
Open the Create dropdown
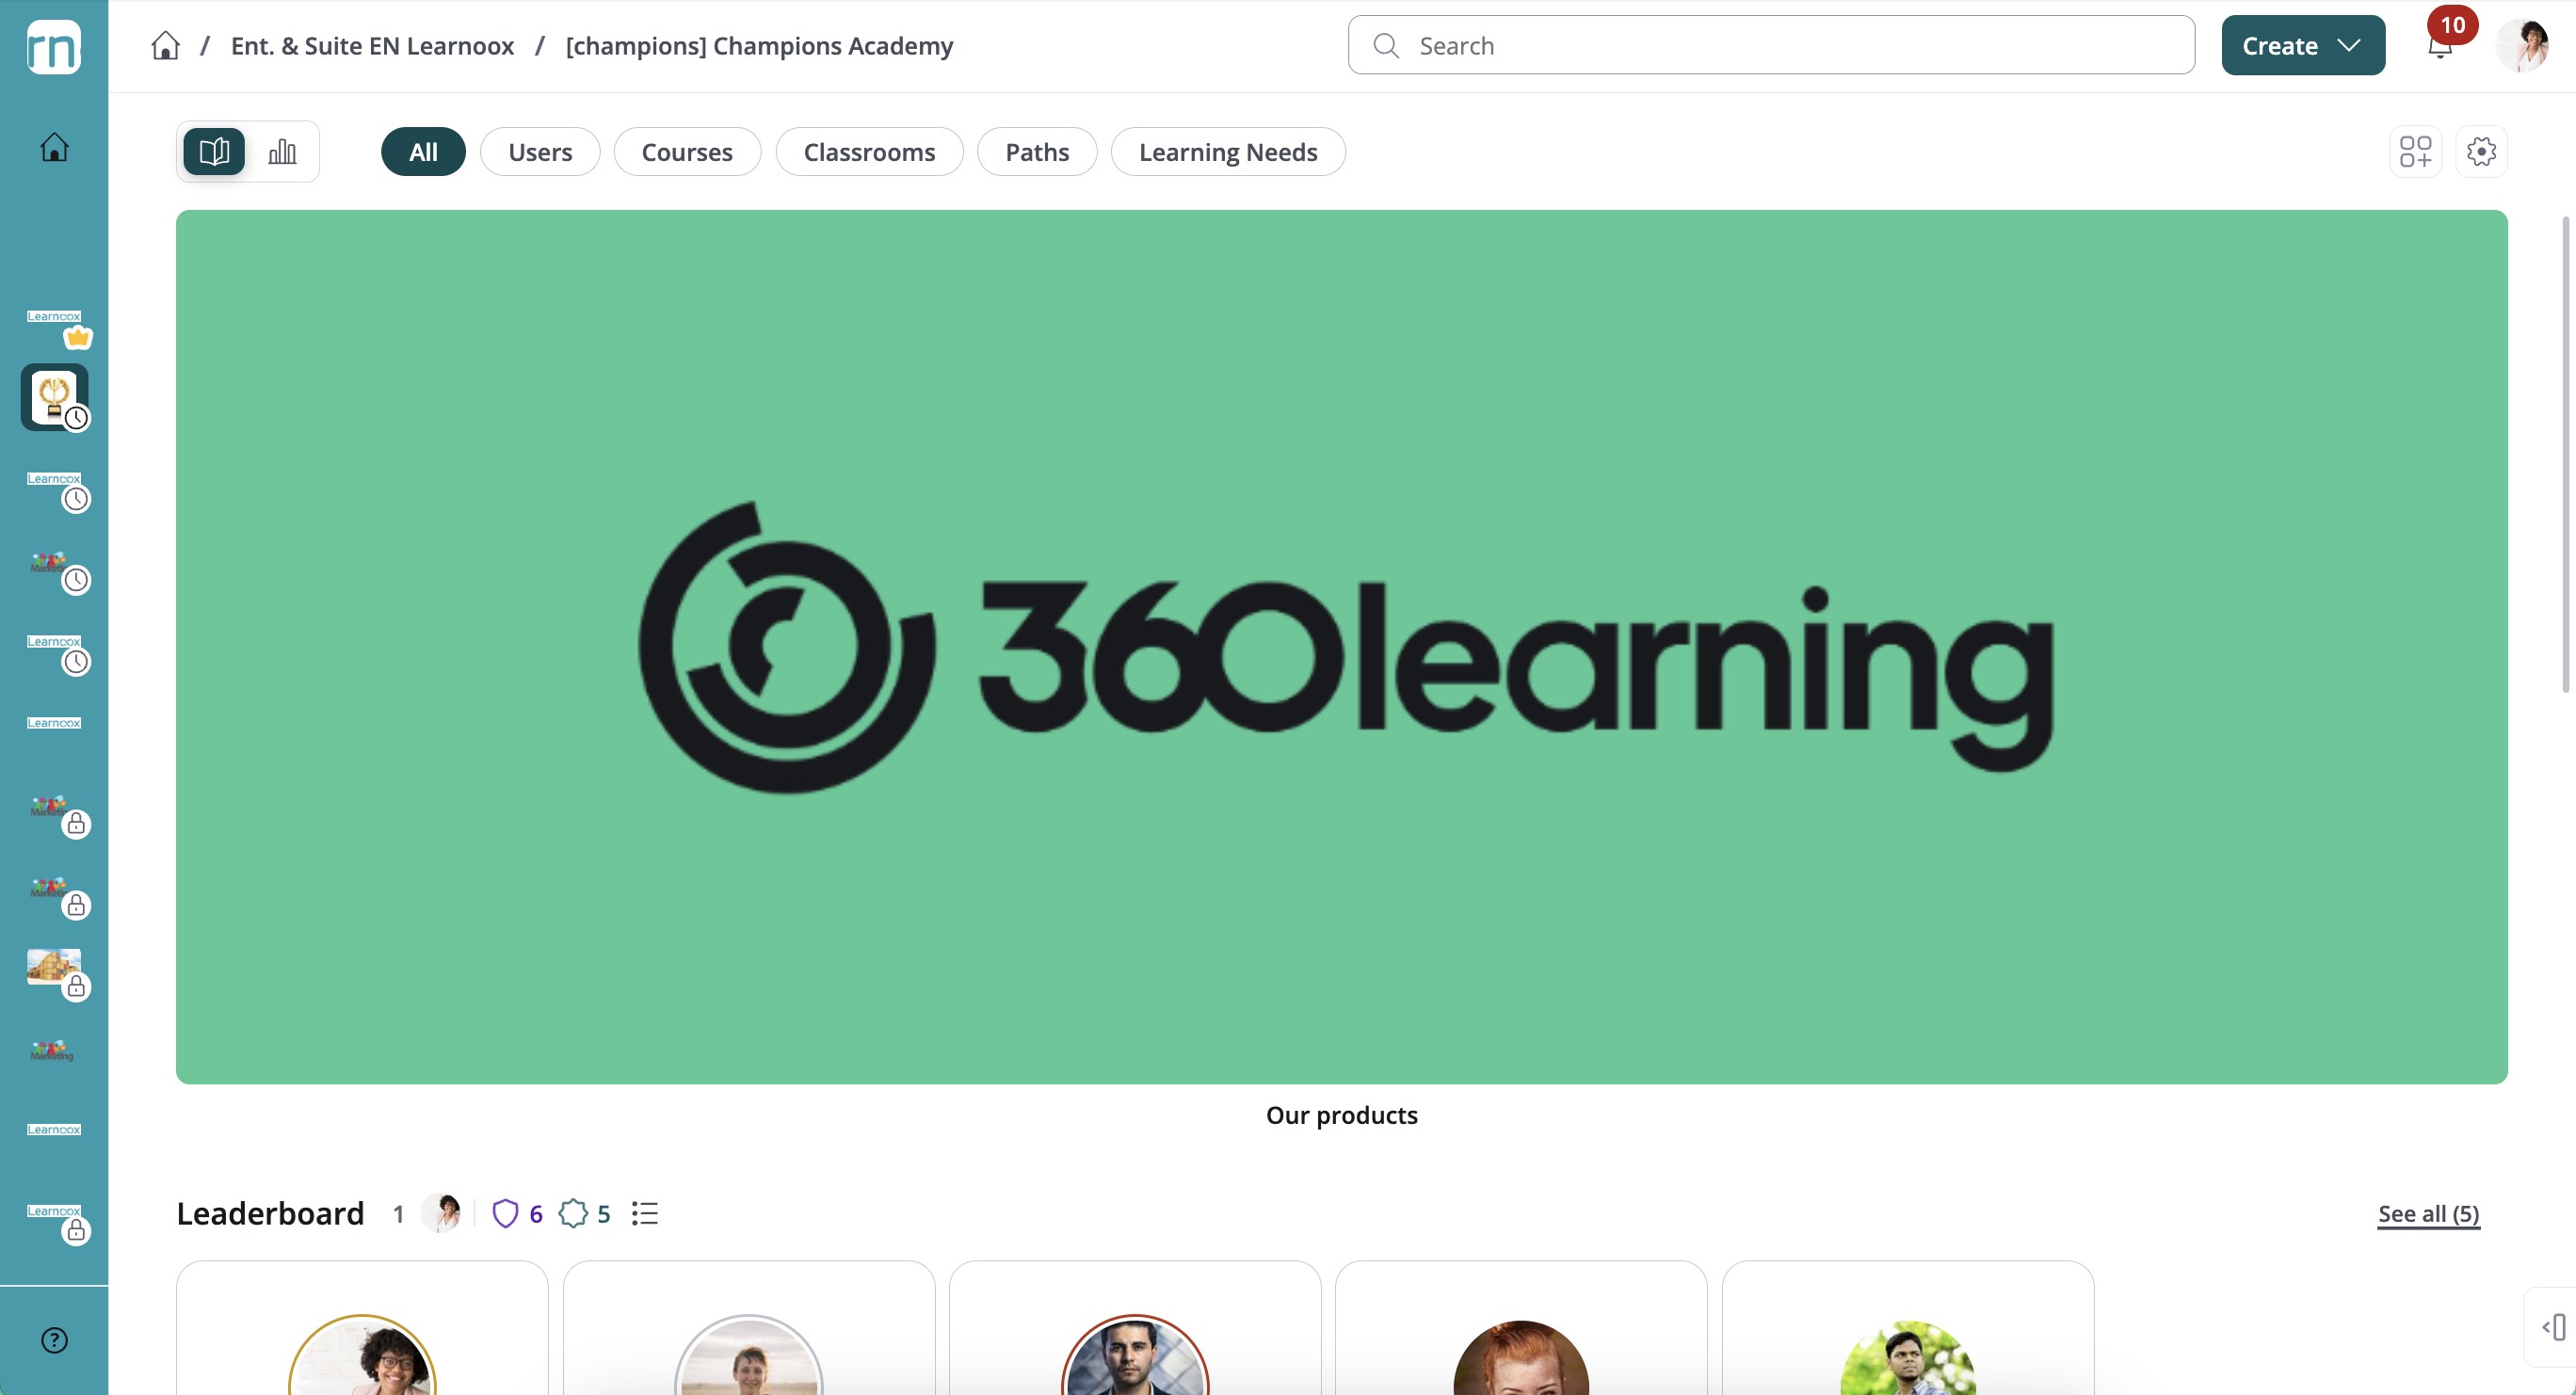point(2303,45)
